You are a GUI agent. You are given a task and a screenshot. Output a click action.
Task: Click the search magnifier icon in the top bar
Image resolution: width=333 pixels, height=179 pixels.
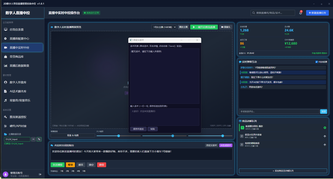(x=253, y=13)
